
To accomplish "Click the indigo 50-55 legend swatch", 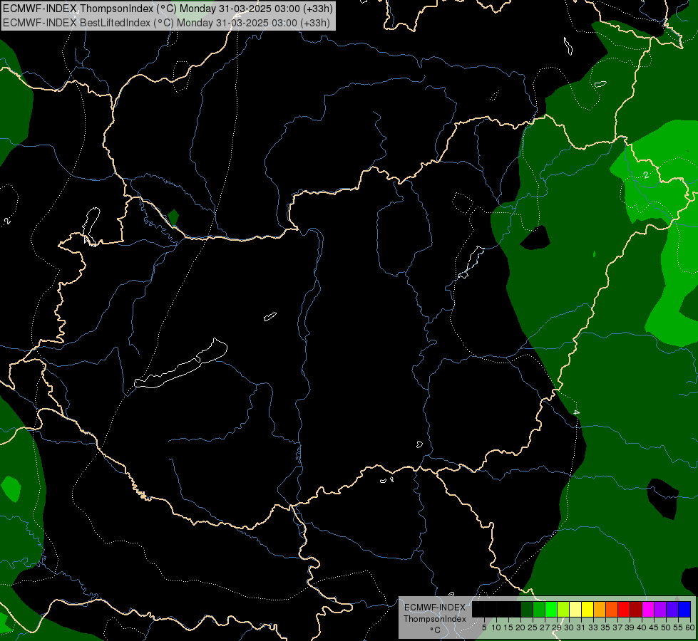I will 672,609.
